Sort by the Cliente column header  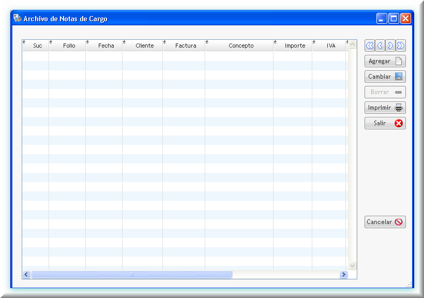pyautogui.click(x=143, y=46)
